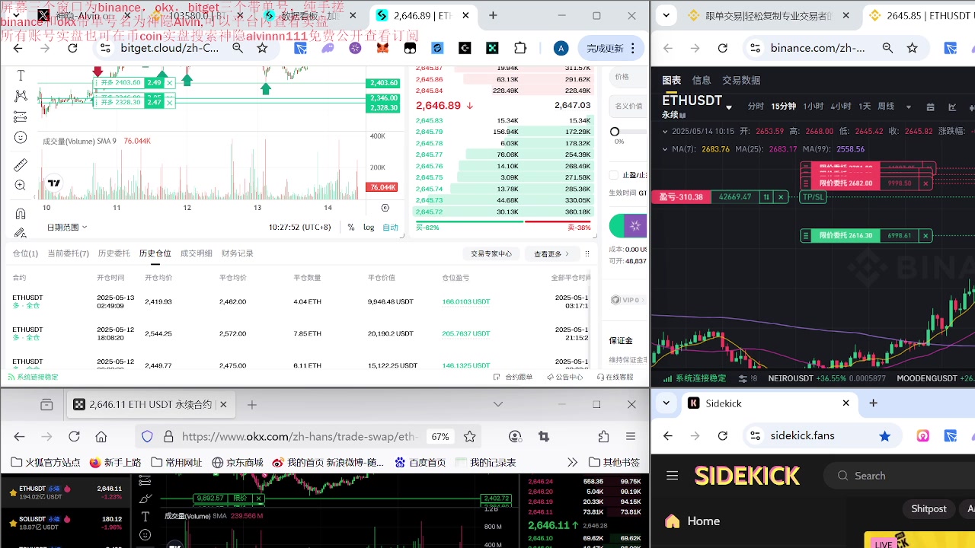Check the 止盈/止损 checkbox in Bitget order form
975x548 pixels.
(614, 175)
